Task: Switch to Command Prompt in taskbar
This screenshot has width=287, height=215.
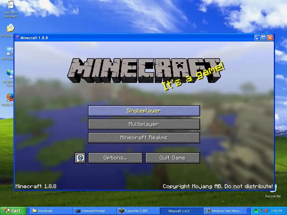Action: pos(95,211)
